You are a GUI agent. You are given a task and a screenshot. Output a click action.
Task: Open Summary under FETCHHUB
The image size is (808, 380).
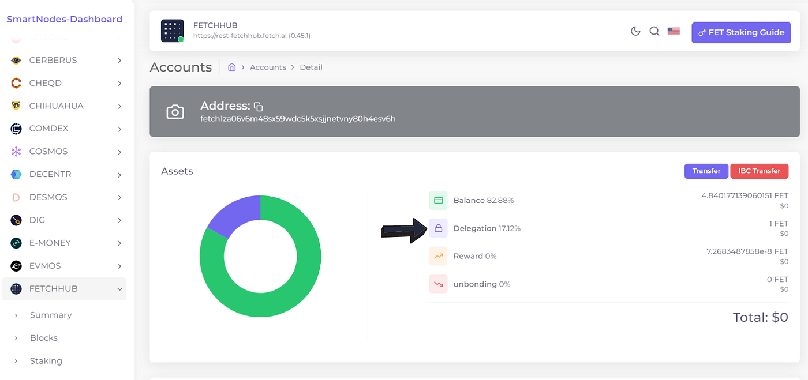point(51,315)
